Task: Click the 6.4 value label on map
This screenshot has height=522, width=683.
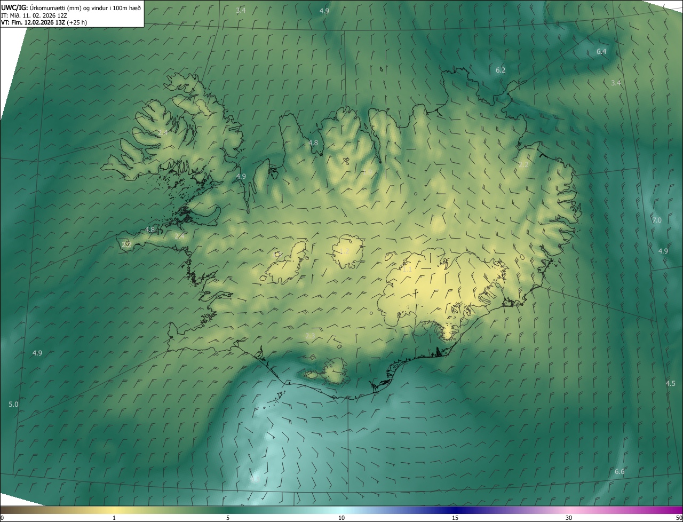Action: click(601, 52)
